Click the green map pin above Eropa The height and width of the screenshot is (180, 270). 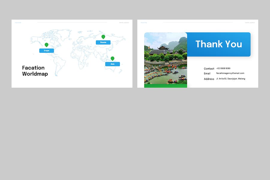(46, 45)
